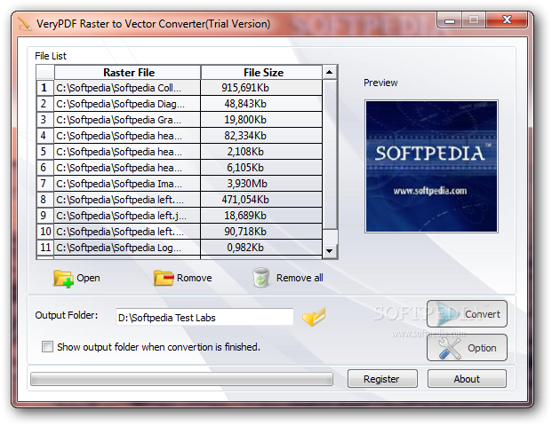Click the 18,689Kb file size cell
This screenshot has width=552, height=426.
point(261,216)
